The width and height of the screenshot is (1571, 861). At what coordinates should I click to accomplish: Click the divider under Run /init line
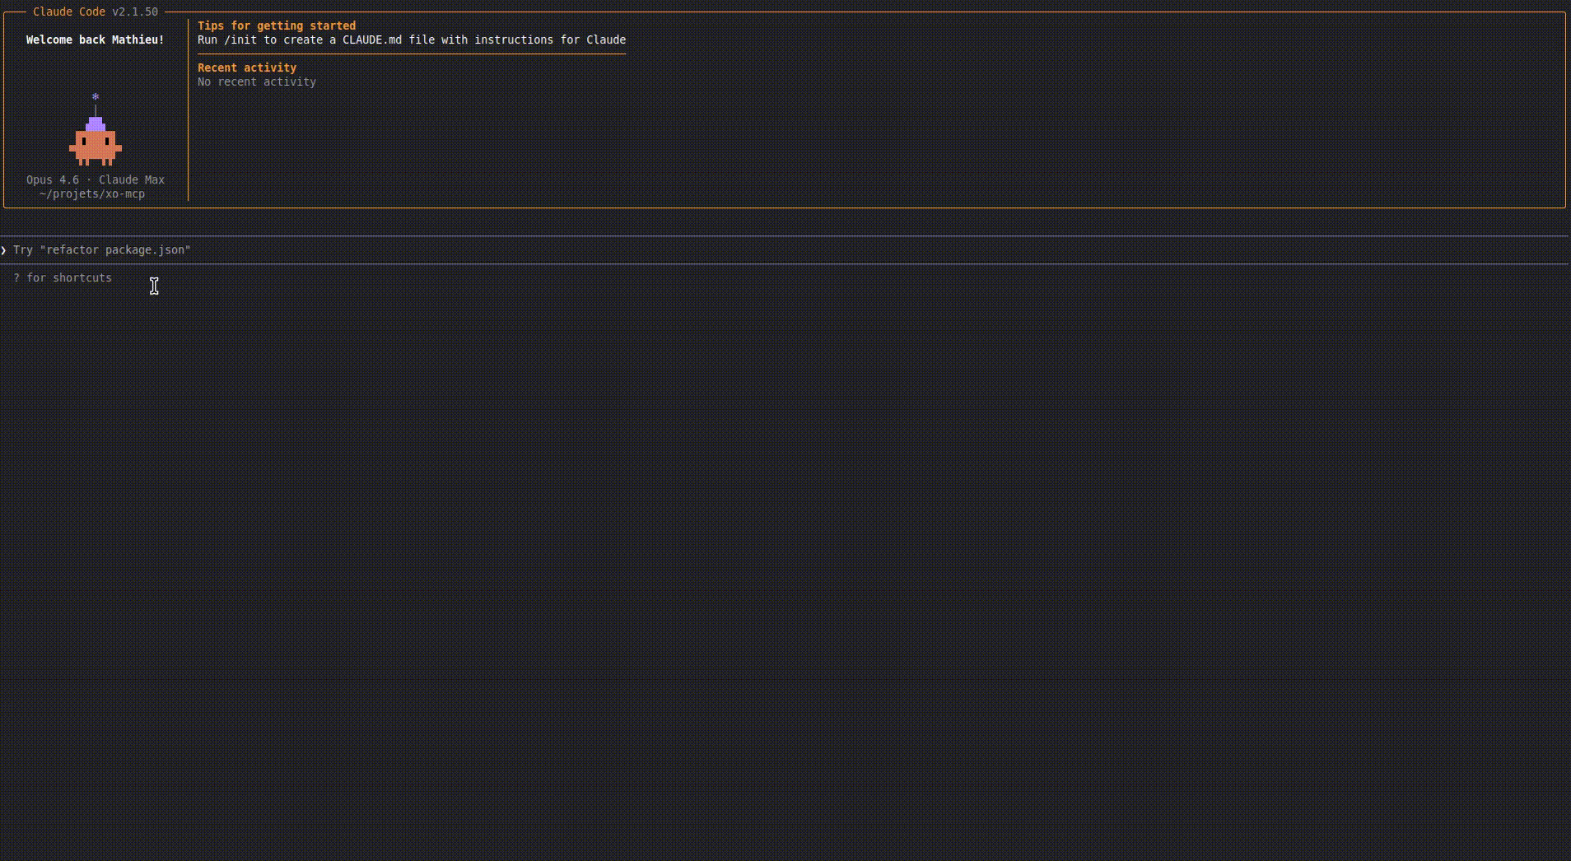tap(412, 52)
